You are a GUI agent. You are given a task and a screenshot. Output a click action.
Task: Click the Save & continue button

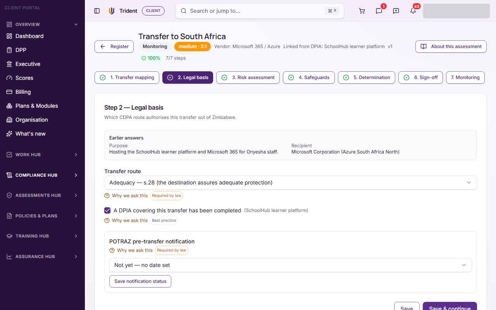(x=450, y=306)
